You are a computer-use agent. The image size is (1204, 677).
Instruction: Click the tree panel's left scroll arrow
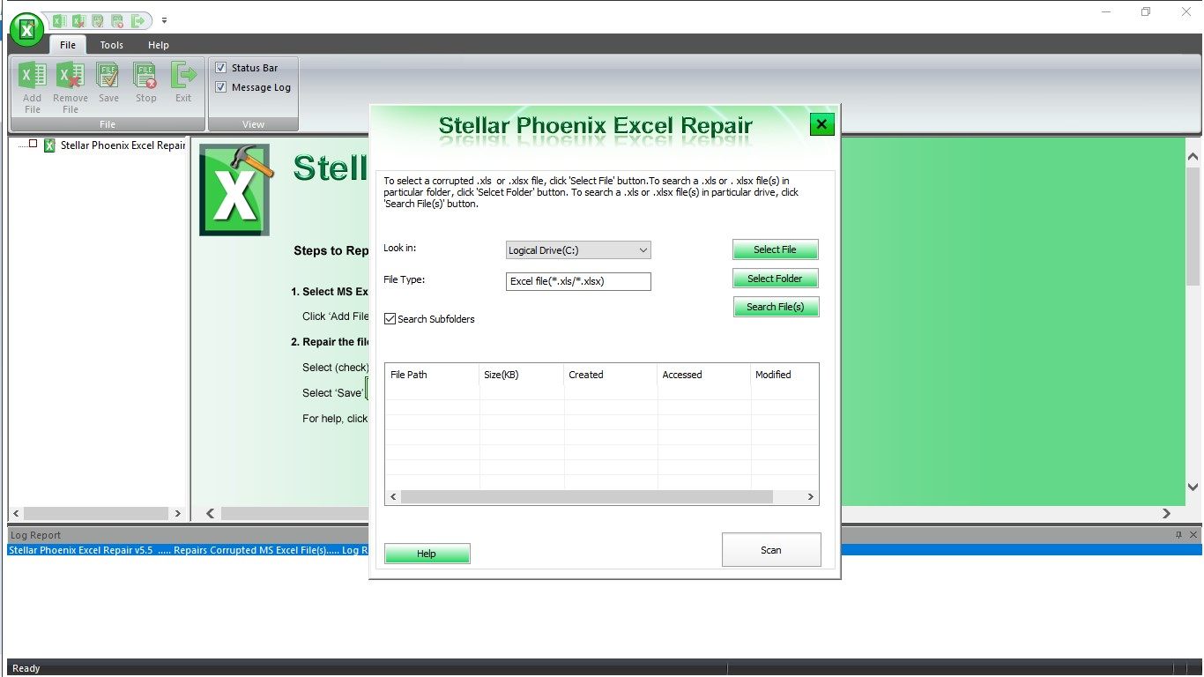point(16,513)
